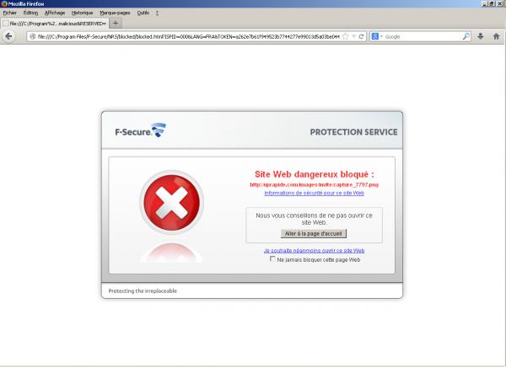Open the Affichage menu
This screenshot has width=506, height=367.
pyautogui.click(x=55, y=13)
